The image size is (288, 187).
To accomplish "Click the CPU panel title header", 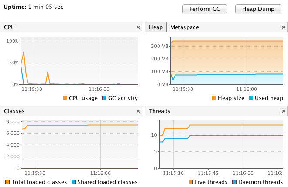I will (9, 27).
